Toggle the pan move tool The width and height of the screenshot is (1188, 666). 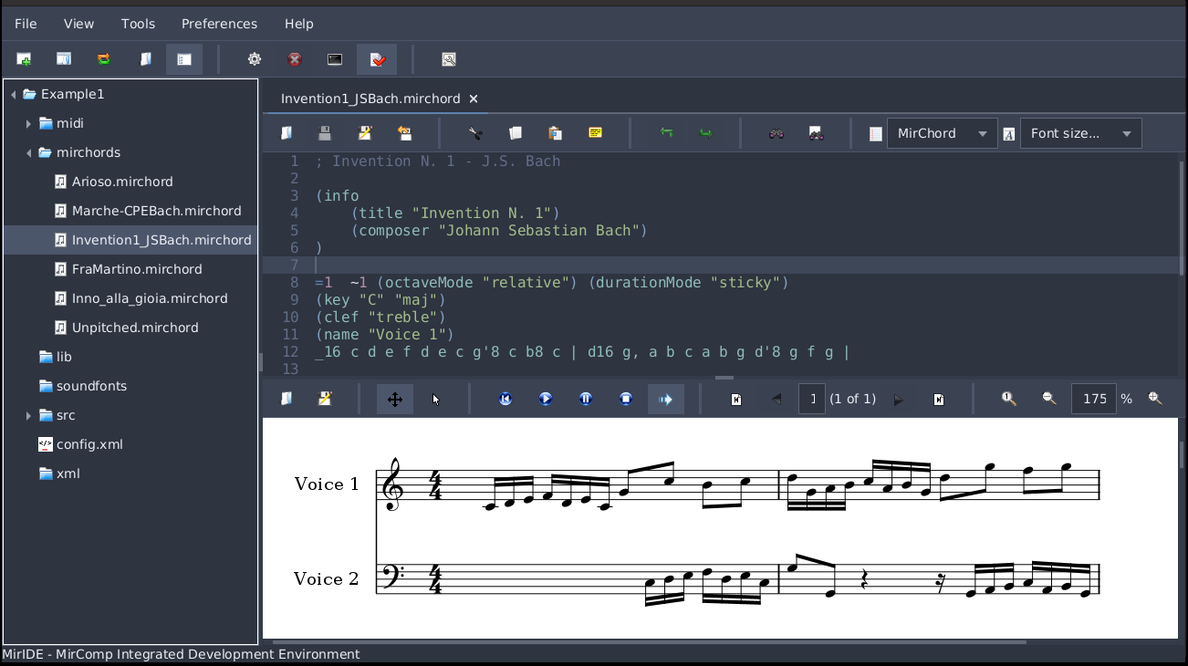(x=395, y=399)
